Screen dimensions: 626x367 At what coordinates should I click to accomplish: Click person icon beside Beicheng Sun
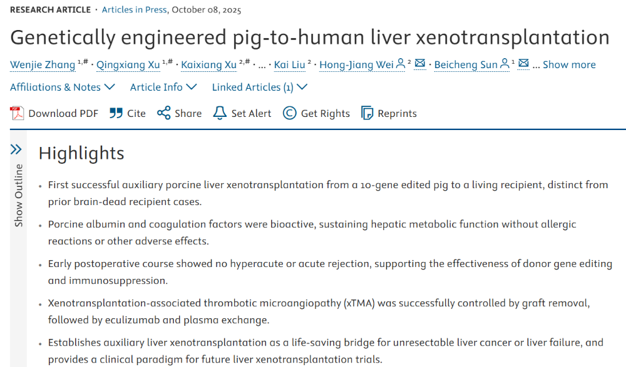point(505,64)
